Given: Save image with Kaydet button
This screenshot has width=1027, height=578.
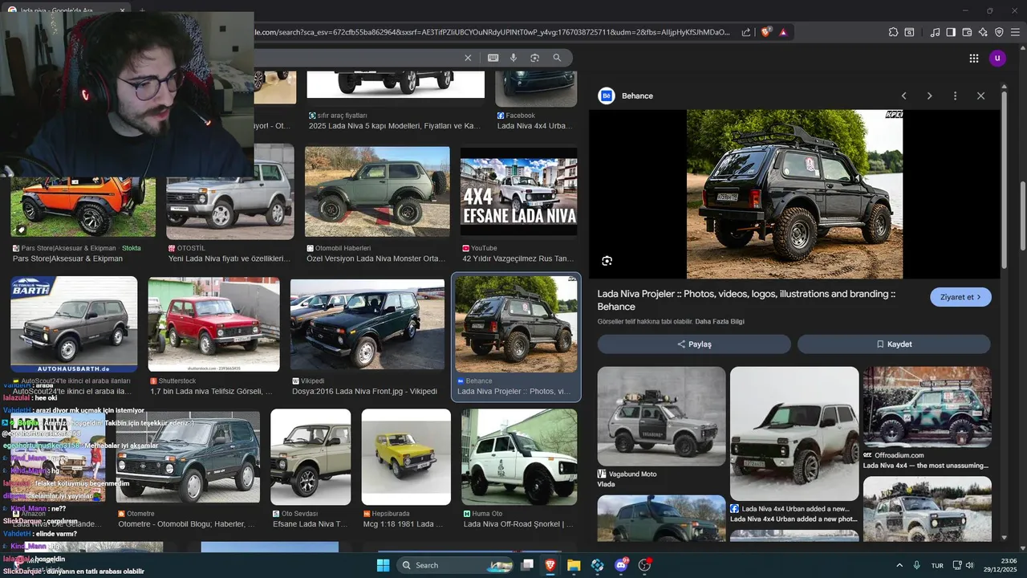Looking at the screenshot, I should 894,344.
